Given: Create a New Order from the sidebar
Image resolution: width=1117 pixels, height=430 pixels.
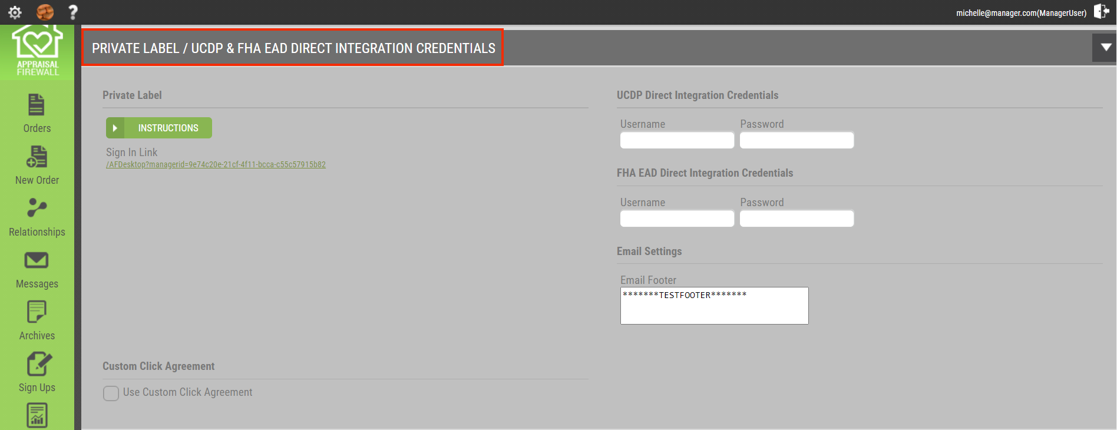Looking at the screenshot, I should click(37, 166).
